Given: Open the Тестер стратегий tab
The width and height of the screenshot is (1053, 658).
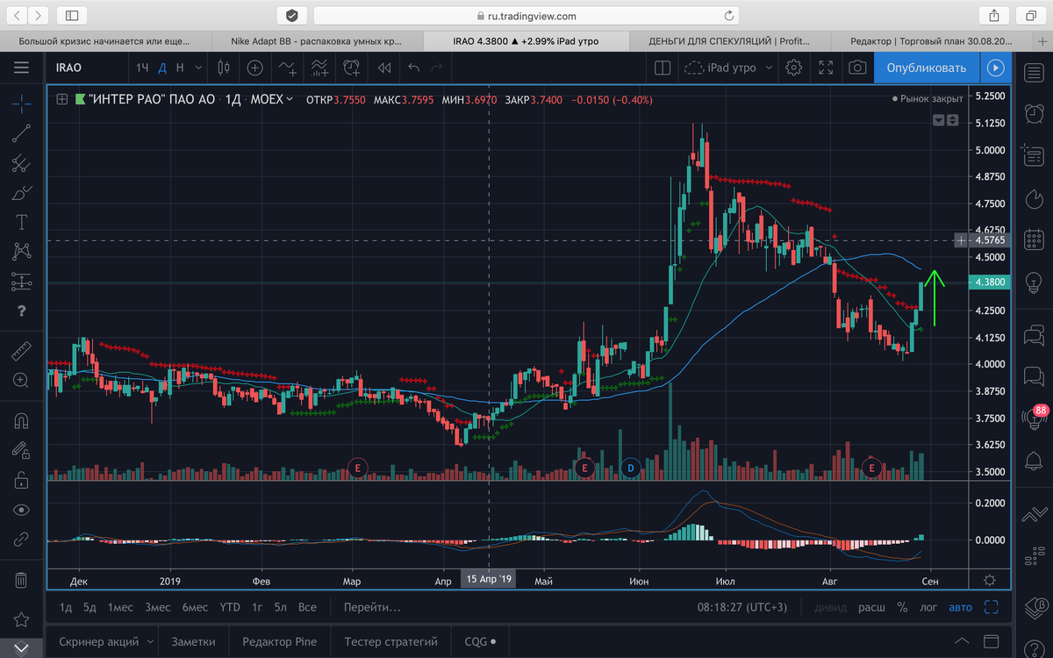Looking at the screenshot, I should [x=390, y=641].
